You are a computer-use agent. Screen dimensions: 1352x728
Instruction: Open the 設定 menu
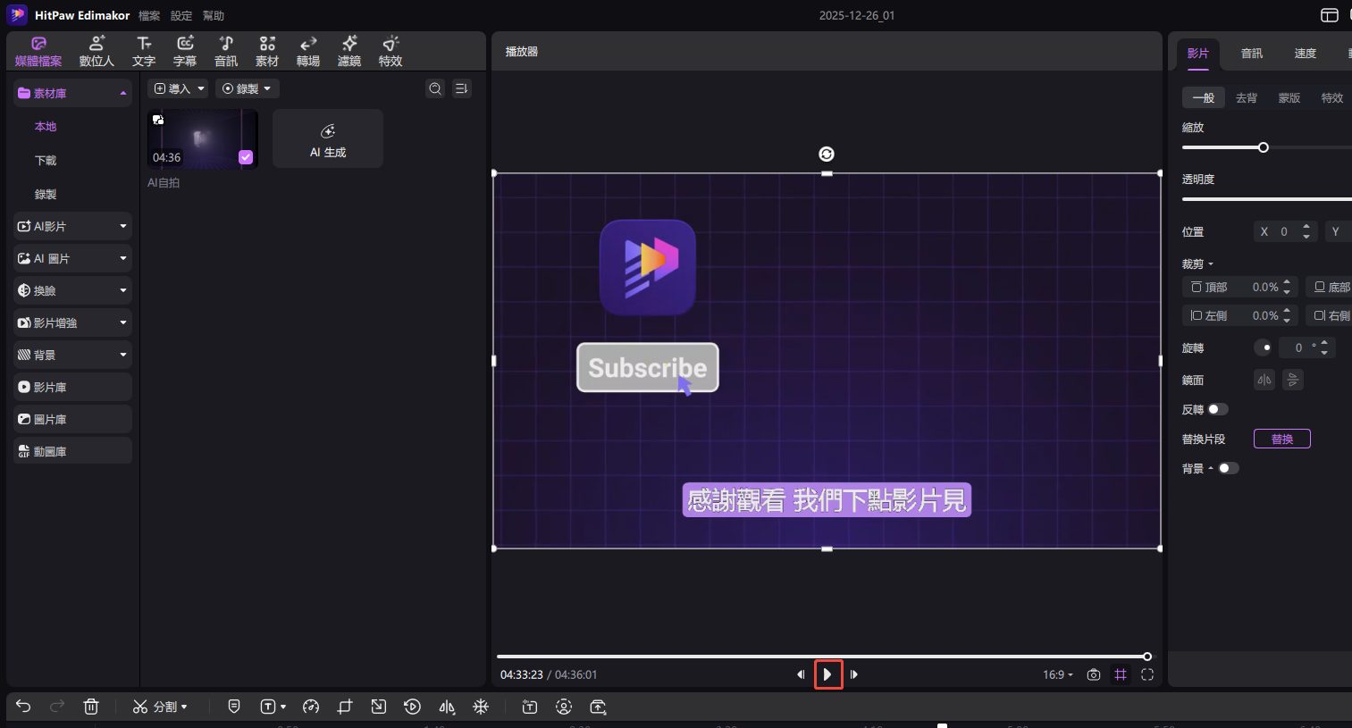pyautogui.click(x=181, y=15)
